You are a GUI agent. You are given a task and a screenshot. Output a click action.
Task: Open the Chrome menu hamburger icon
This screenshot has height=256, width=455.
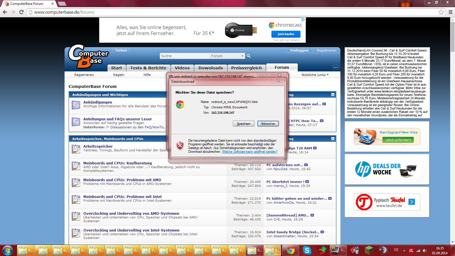pos(450,12)
